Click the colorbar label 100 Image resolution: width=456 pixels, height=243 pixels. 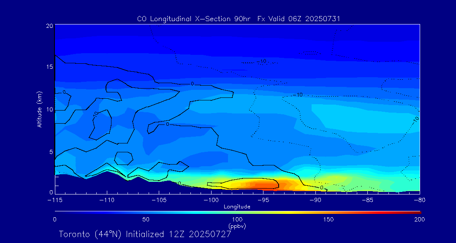coord(237,219)
